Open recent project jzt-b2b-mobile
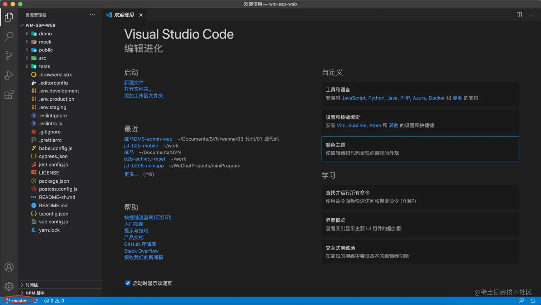 pos(141,146)
